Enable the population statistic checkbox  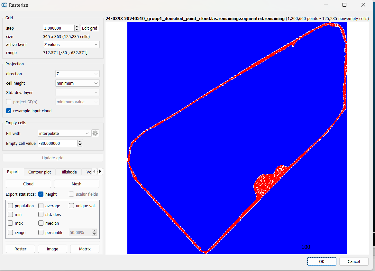tap(10, 206)
